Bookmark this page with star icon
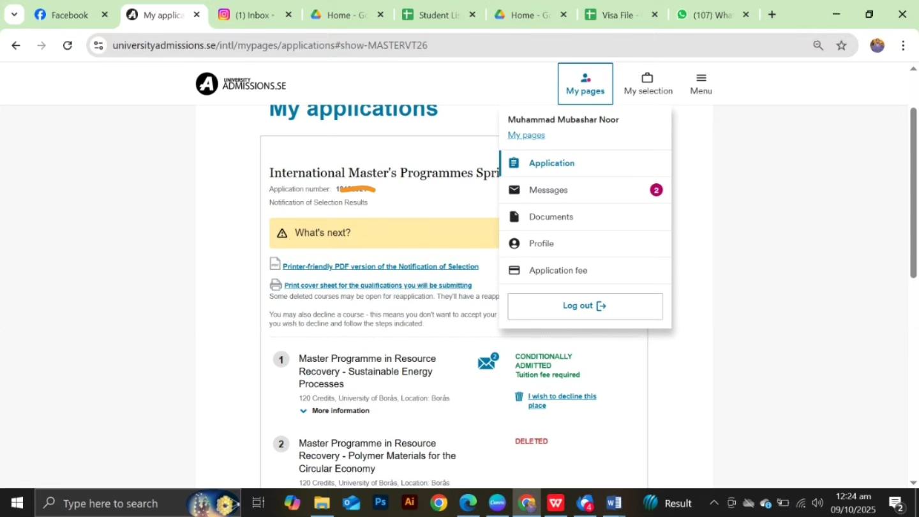 [x=842, y=45]
